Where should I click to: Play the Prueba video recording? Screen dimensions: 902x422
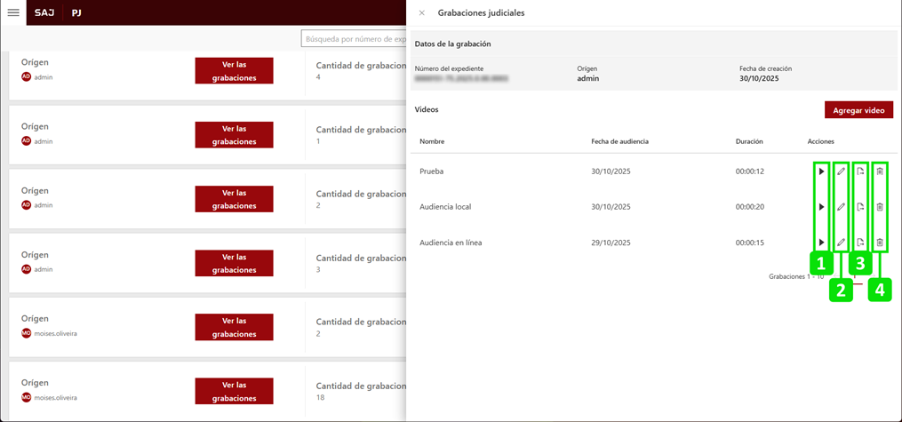click(821, 171)
